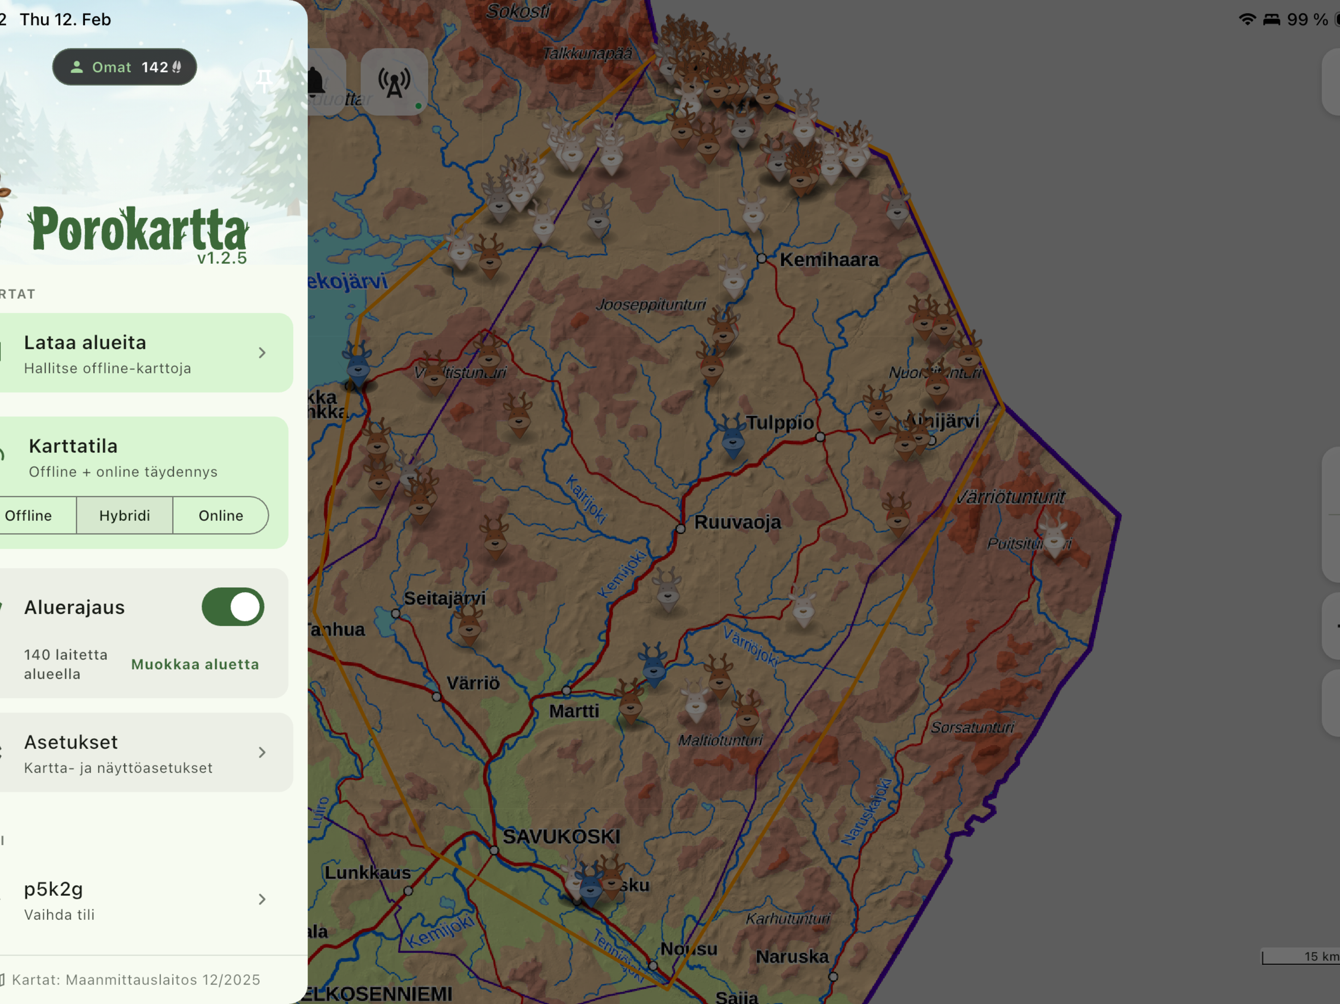The width and height of the screenshot is (1340, 1004).
Task: Tap the Kemihaara place label on the map
Action: [x=829, y=260]
